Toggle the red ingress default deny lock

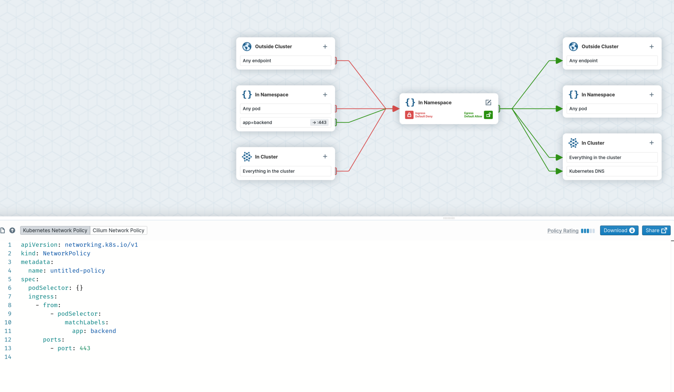409,115
